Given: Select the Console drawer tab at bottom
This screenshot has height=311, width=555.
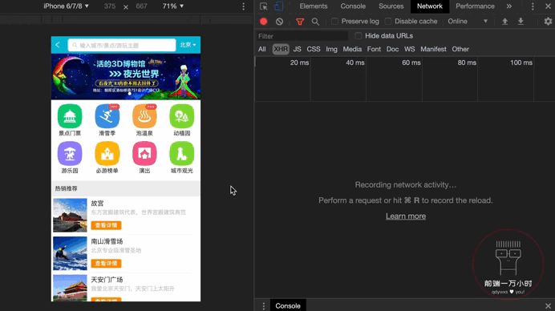Looking at the screenshot, I should point(288,305).
